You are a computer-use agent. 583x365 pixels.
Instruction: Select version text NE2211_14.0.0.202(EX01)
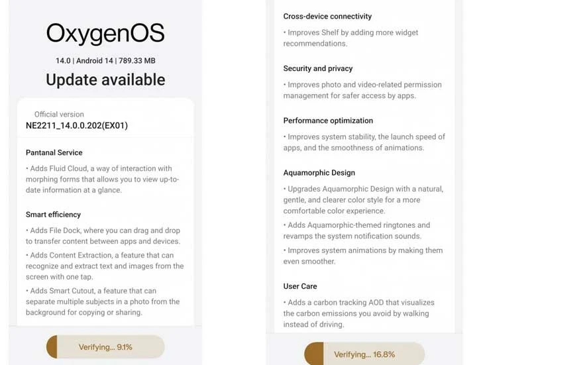(77, 125)
